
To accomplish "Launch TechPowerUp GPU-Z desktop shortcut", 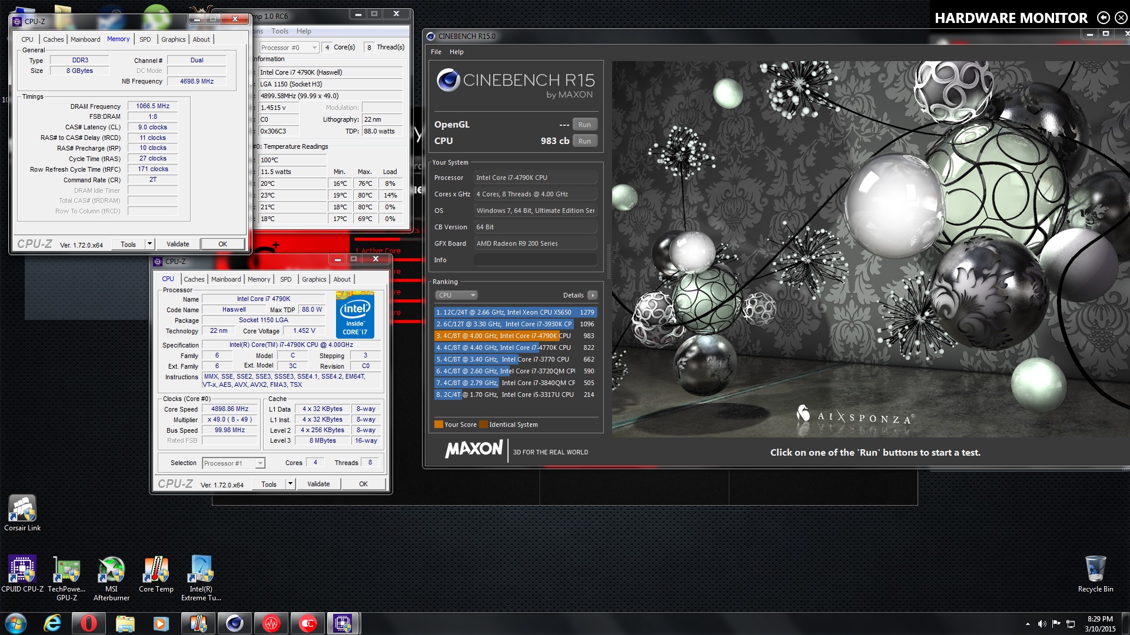I will click(x=67, y=578).
